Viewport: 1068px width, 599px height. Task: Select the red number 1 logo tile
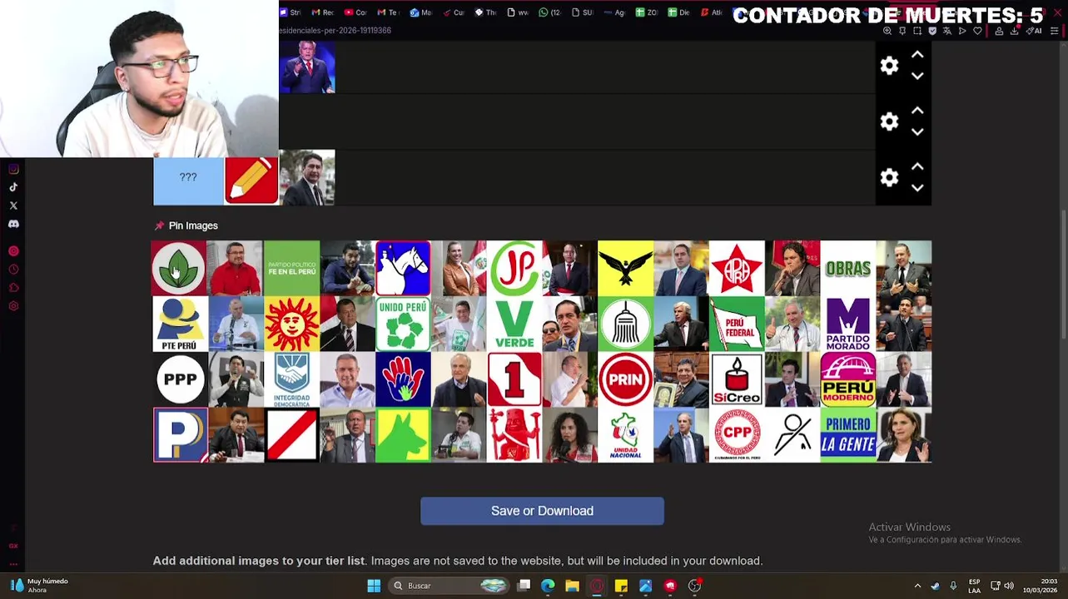514,379
